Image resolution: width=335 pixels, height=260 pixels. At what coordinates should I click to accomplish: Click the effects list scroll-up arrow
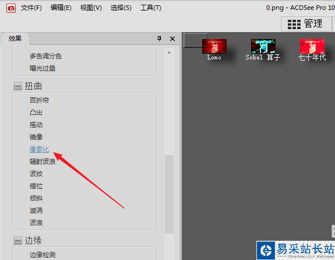(x=169, y=52)
